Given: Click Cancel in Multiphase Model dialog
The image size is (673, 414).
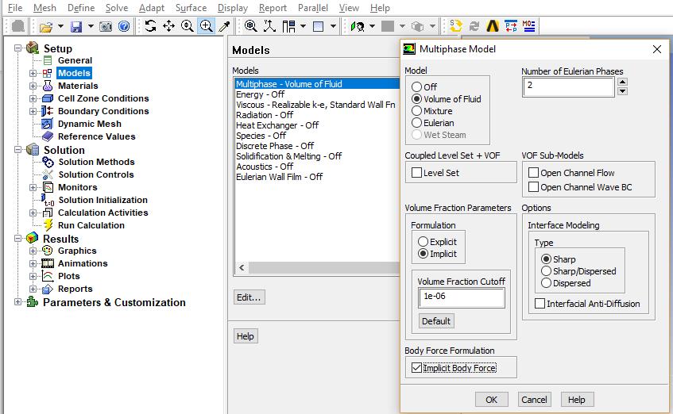Looking at the screenshot, I should (x=534, y=400).
